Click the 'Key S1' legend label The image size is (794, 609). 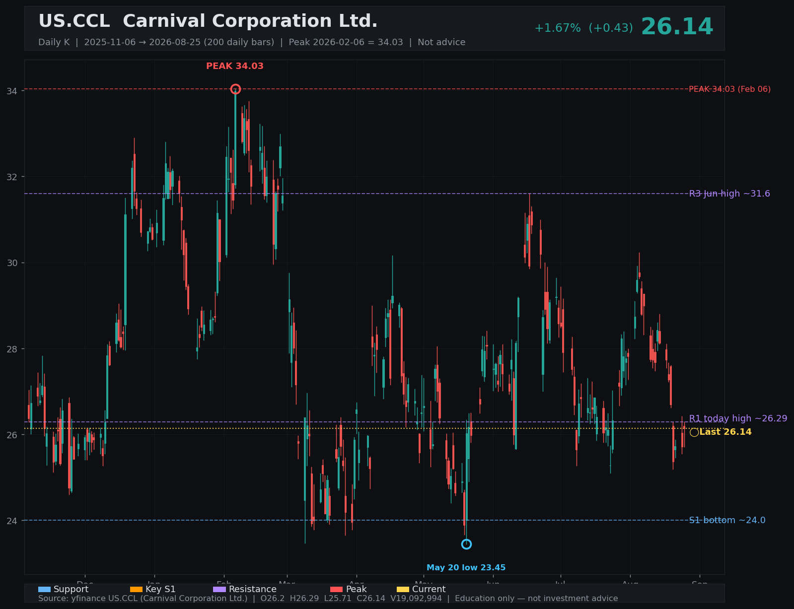coord(160,590)
